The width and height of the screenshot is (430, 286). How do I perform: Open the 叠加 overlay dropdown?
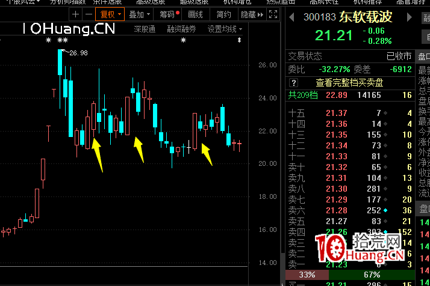pyautogui.click(x=139, y=14)
